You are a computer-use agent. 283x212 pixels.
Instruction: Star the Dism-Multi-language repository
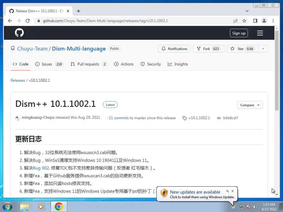point(243,49)
